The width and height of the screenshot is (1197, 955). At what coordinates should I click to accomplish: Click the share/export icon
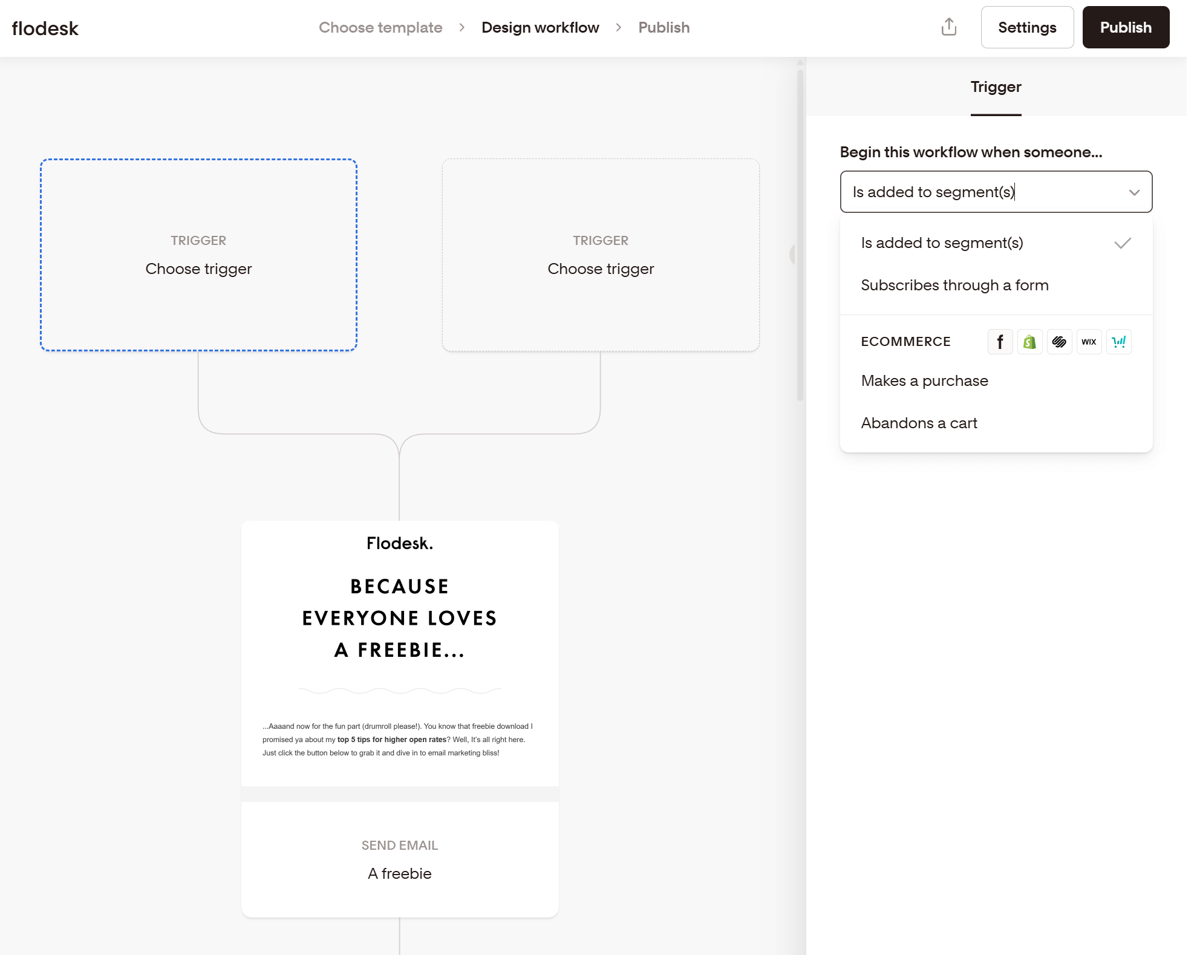click(948, 27)
